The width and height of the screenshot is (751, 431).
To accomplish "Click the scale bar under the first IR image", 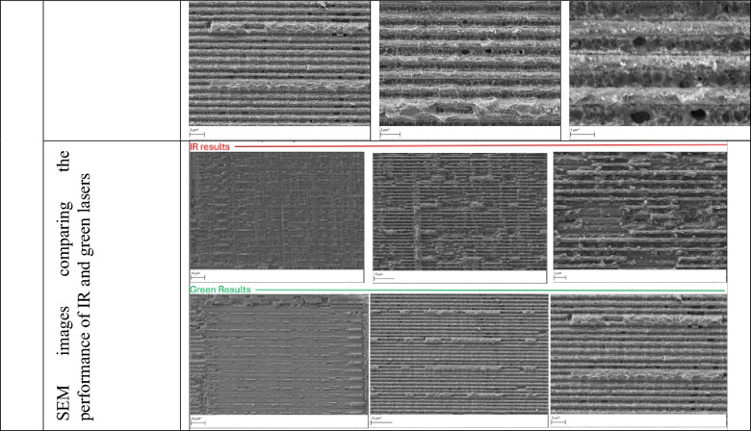I will pyautogui.click(x=197, y=276).
